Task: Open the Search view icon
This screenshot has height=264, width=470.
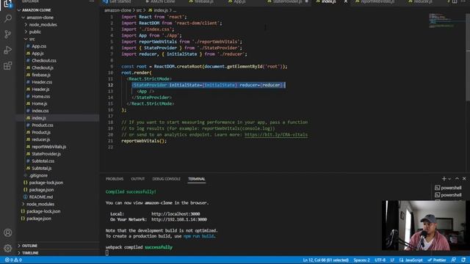Action: [x=8, y=18]
